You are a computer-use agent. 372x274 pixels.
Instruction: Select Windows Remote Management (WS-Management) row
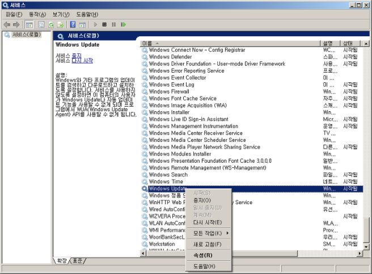pos(251,168)
